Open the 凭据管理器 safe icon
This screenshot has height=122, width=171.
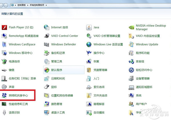pyautogui.click(x=89, y=70)
